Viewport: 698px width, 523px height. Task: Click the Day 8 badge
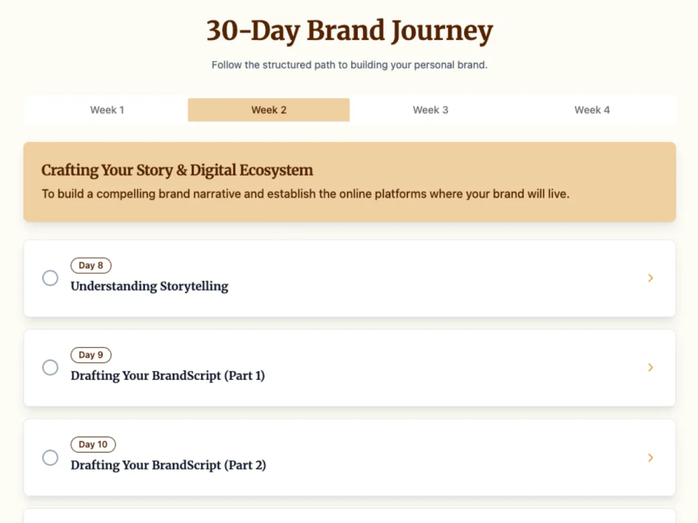[x=91, y=266]
